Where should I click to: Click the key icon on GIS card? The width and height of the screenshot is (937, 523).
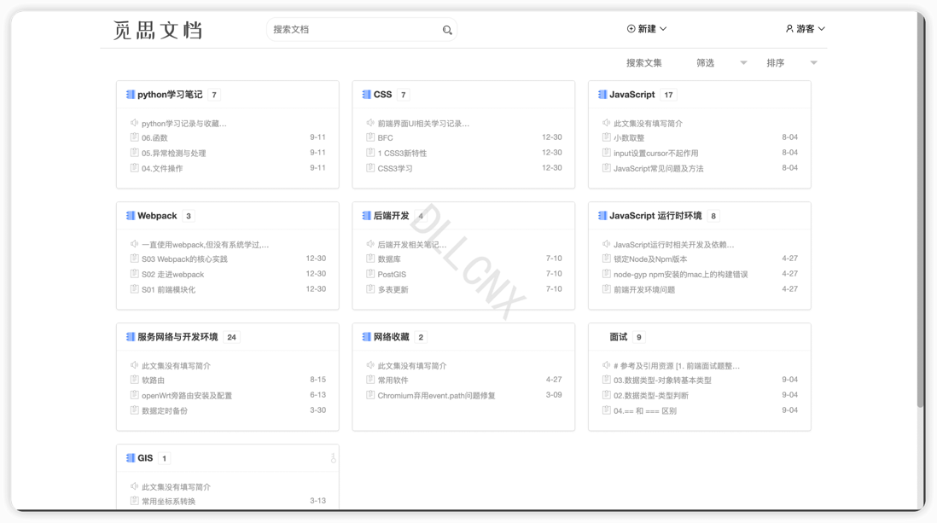pos(333,458)
